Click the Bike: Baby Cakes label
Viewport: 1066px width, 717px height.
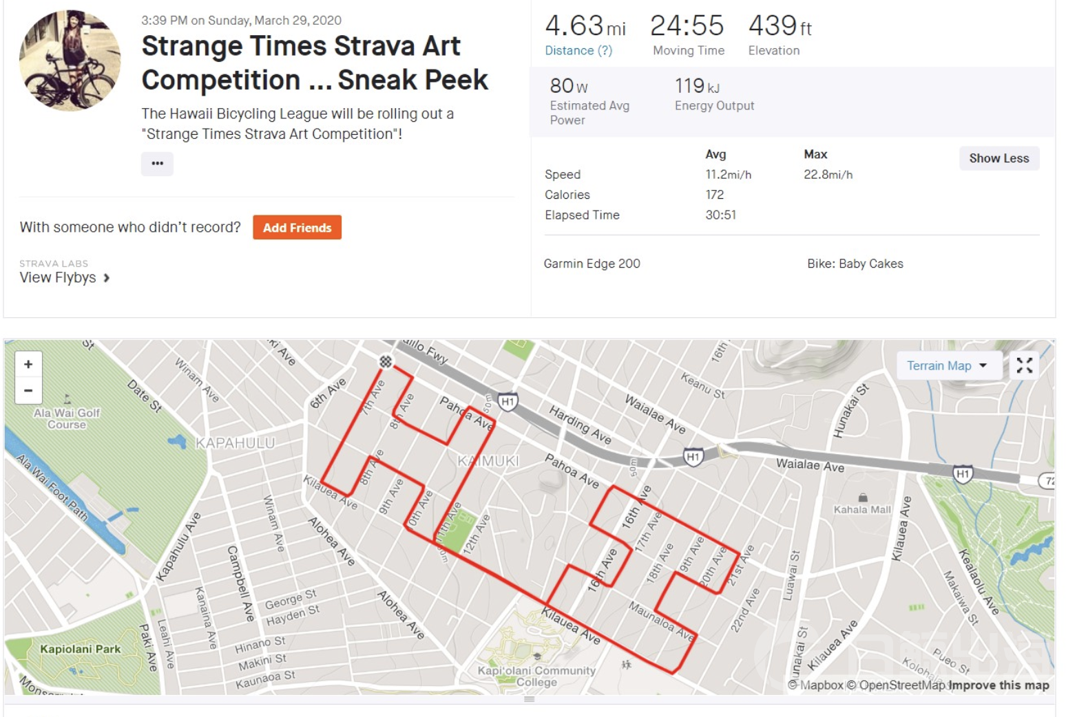click(x=855, y=264)
